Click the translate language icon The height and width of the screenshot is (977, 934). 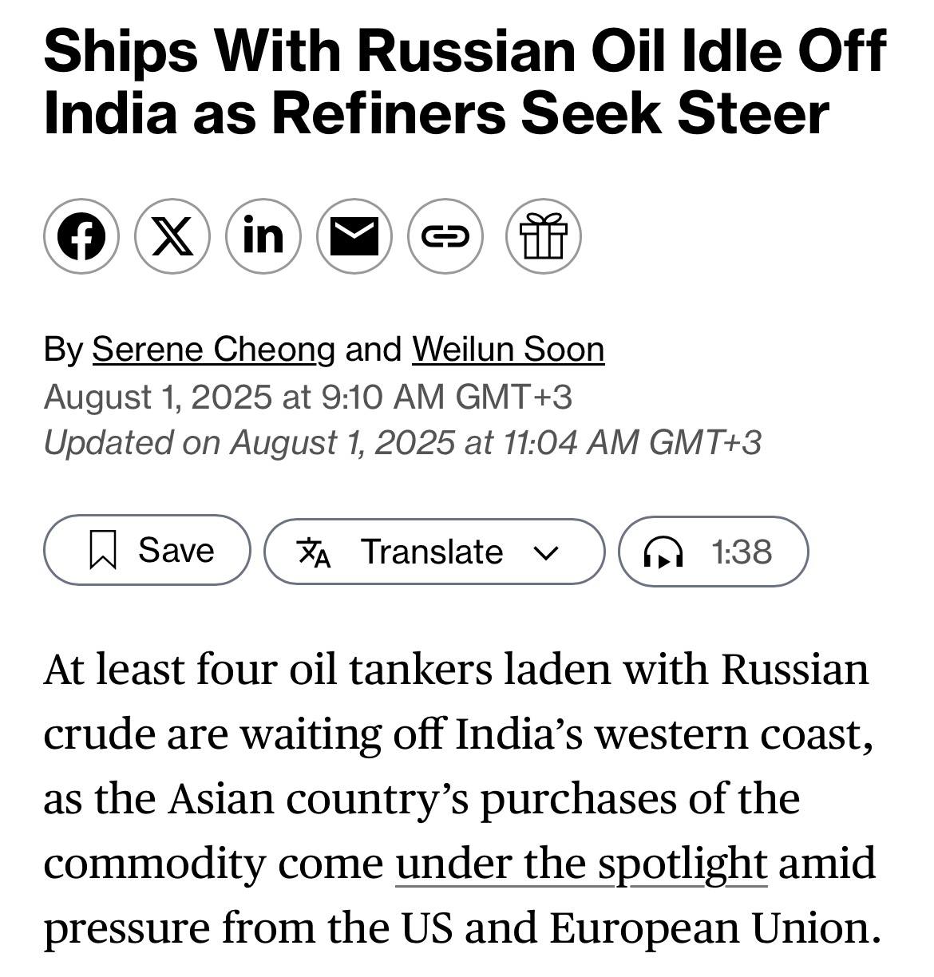(313, 552)
